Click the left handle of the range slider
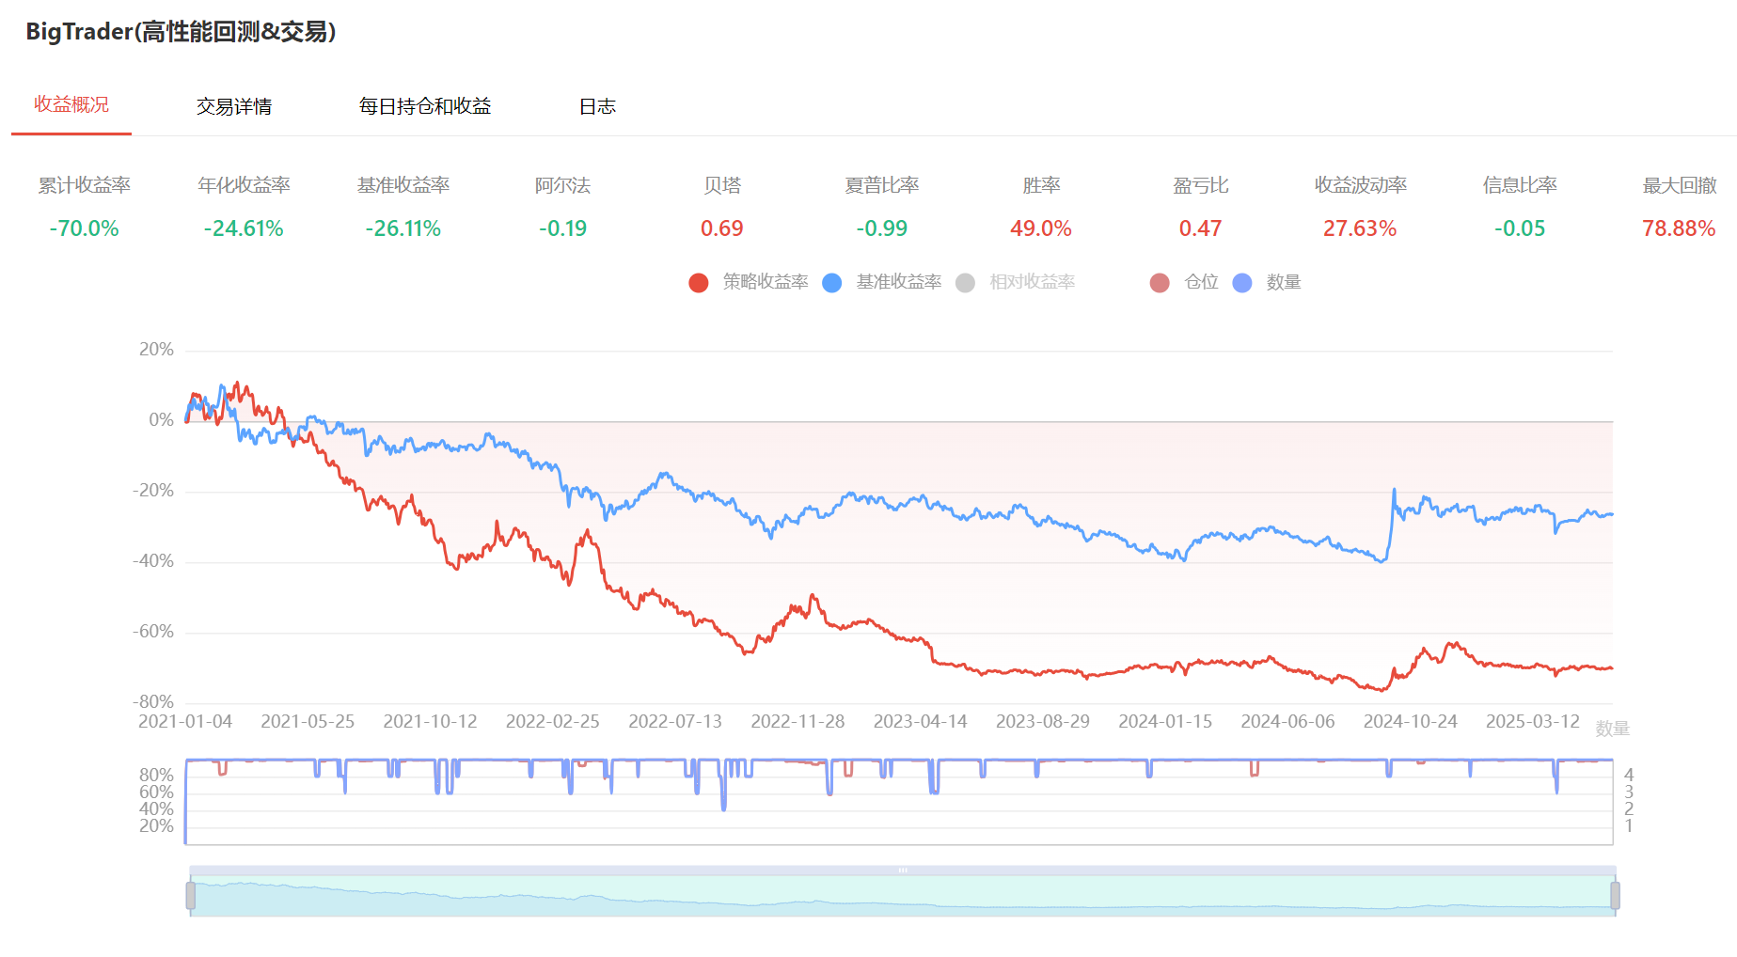The height and width of the screenshot is (957, 1737). pos(191,896)
